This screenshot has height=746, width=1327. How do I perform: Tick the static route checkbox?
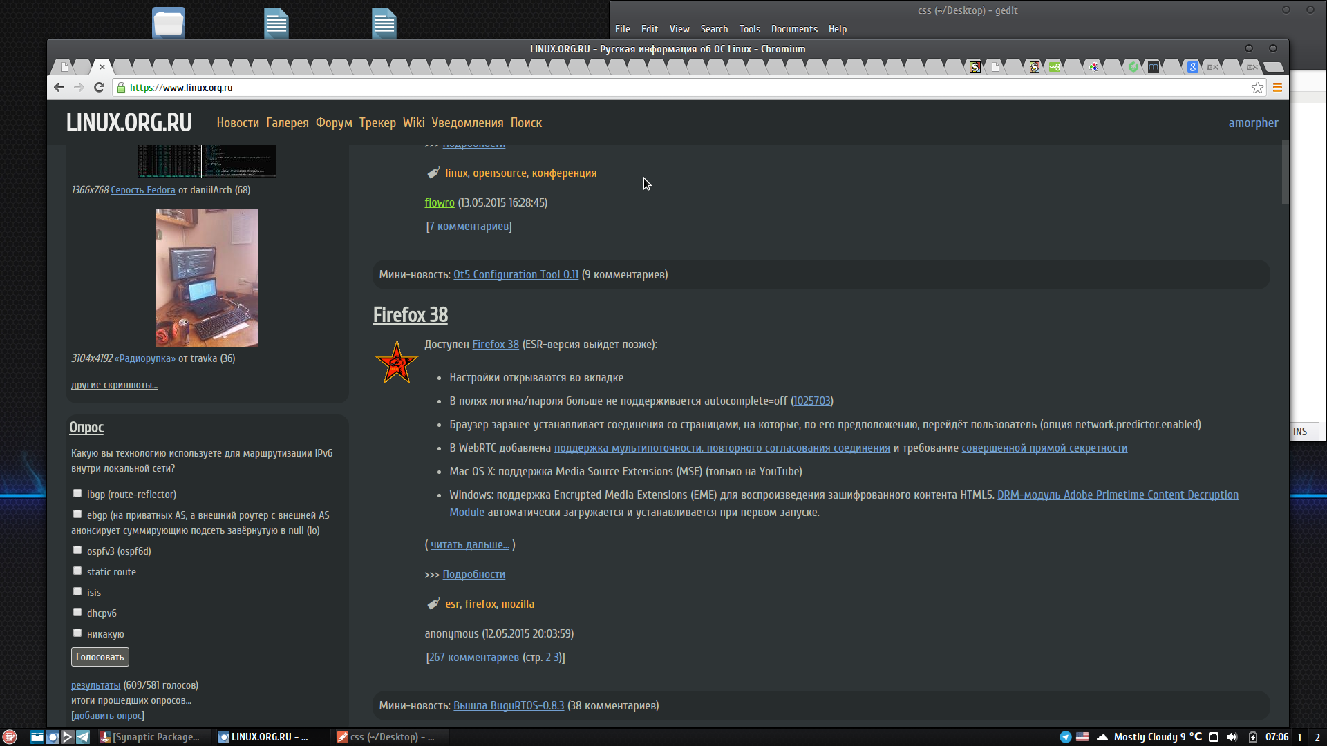tap(77, 571)
